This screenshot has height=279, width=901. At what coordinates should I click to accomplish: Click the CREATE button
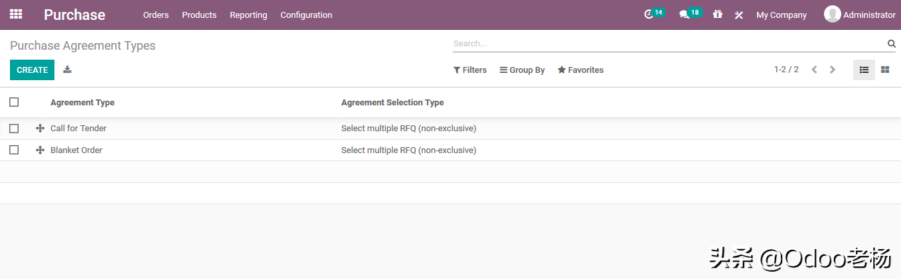tap(32, 70)
